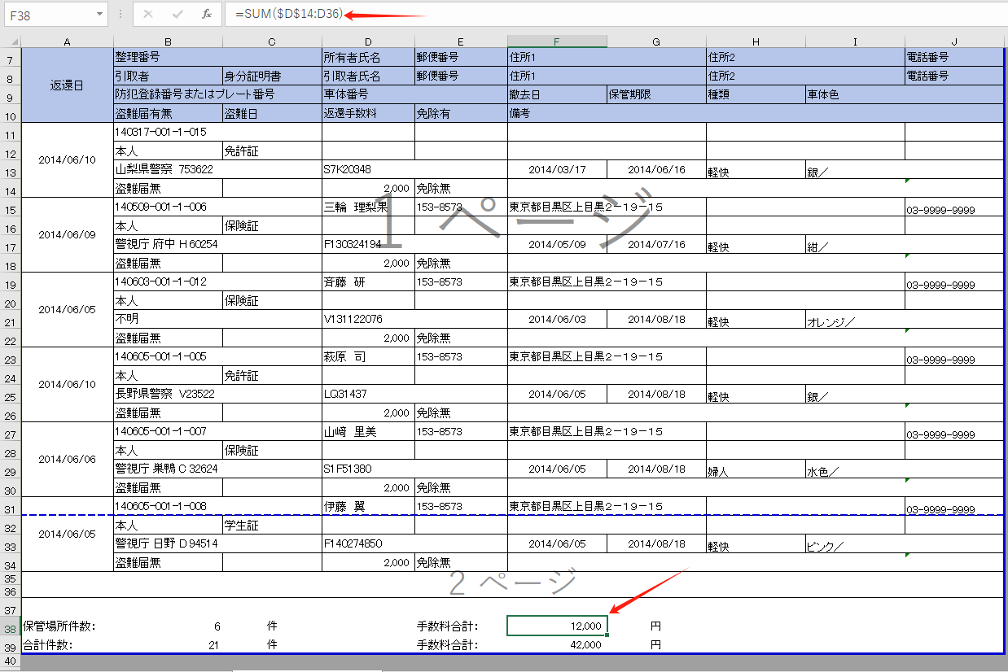The height and width of the screenshot is (672, 1008).
Task: Select return date cell 2014/06/06
Action: click(x=68, y=459)
